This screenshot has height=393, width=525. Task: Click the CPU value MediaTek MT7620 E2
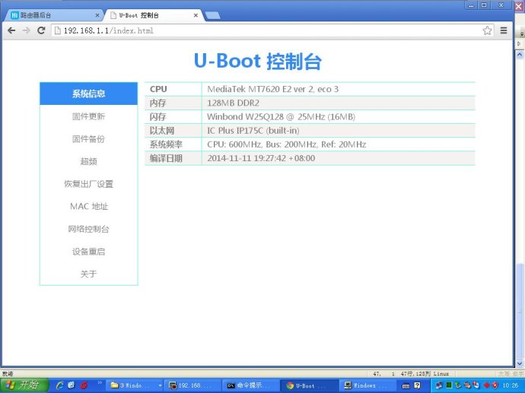coord(272,89)
